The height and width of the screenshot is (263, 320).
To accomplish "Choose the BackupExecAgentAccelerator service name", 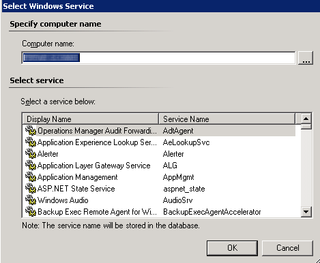I will (212, 212).
